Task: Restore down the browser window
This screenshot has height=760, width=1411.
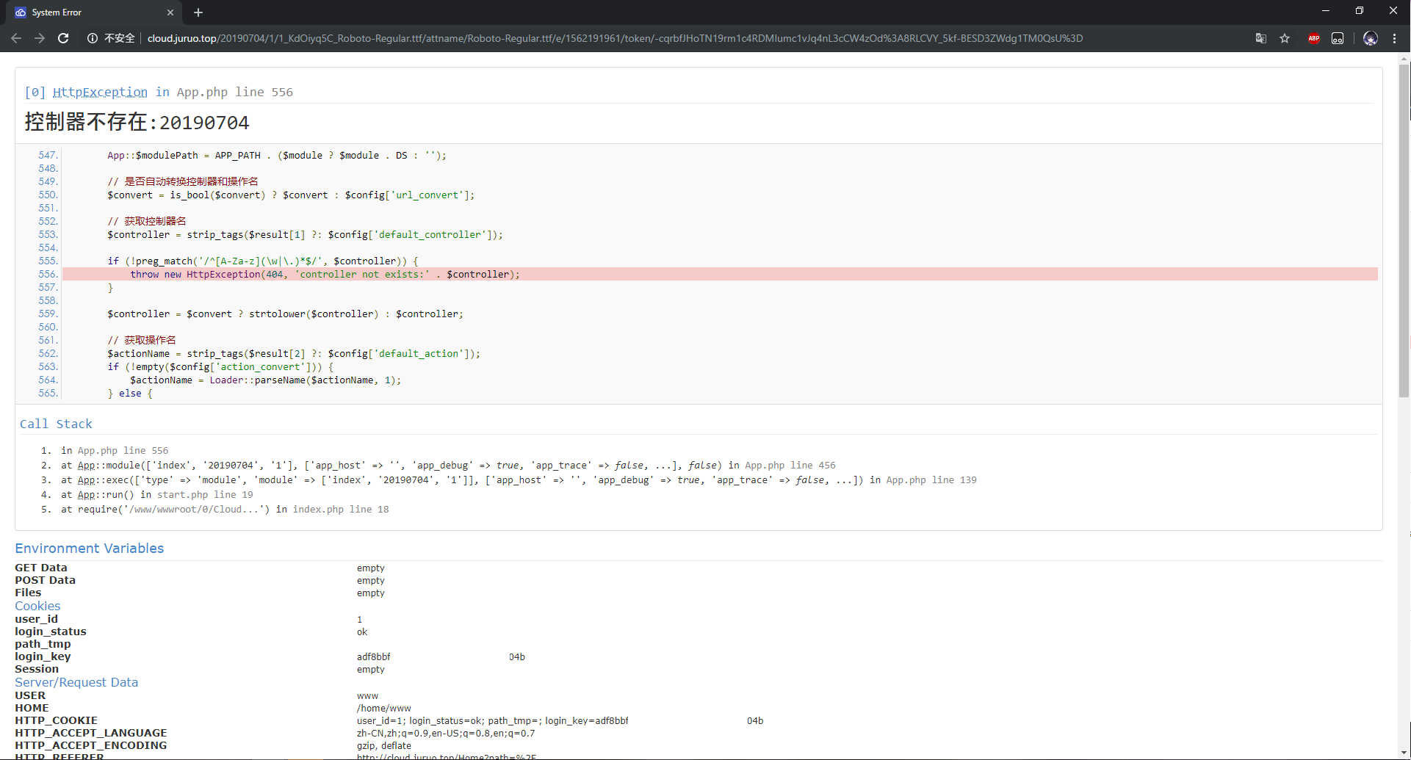Action: click(1360, 11)
